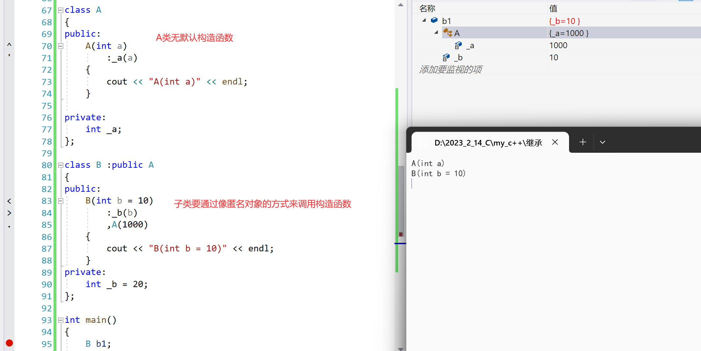Click the command prompt icon on the terminal tab
Viewport: 701px width, 351px height.
point(422,142)
